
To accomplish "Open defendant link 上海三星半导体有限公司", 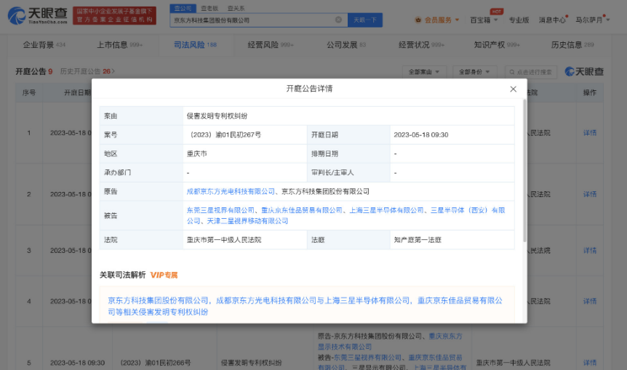I will (x=386, y=210).
